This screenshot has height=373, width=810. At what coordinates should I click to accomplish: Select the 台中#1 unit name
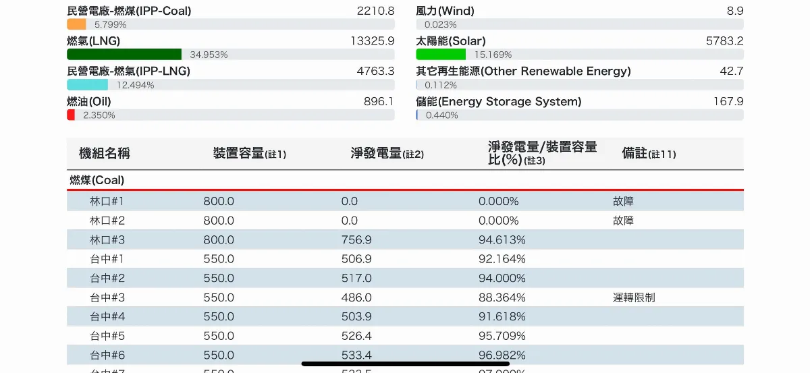(x=107, y=259)
